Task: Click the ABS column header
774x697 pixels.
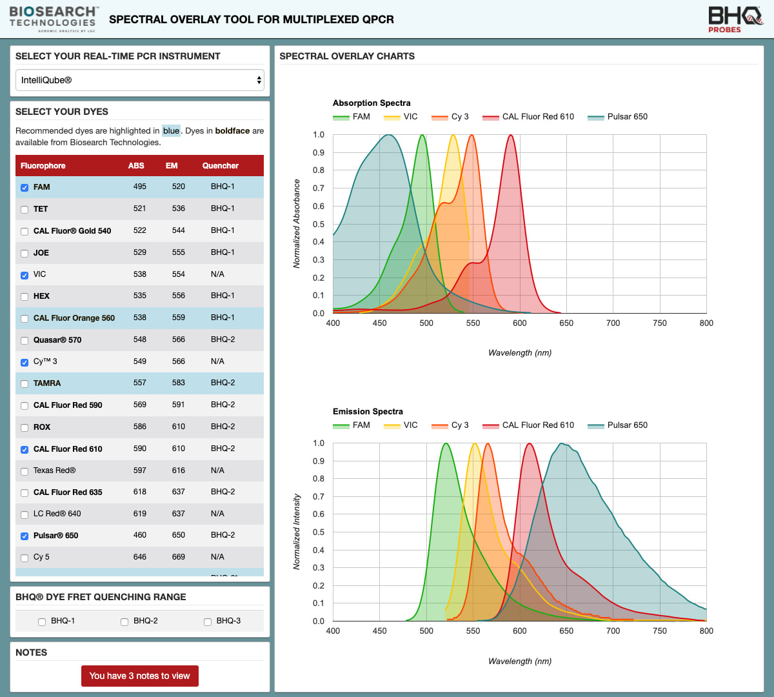Action: point(136,166)
